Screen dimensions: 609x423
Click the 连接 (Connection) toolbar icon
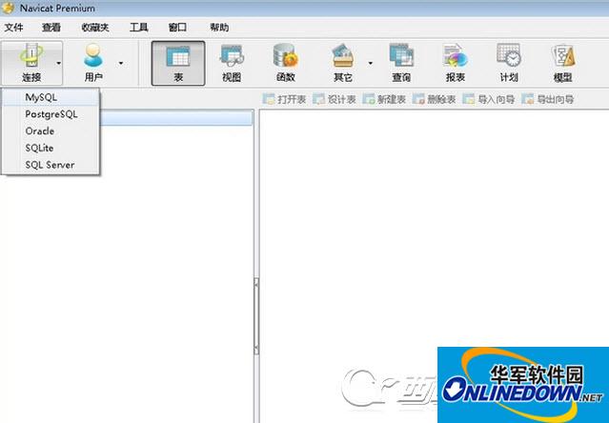tap(30, 62)
